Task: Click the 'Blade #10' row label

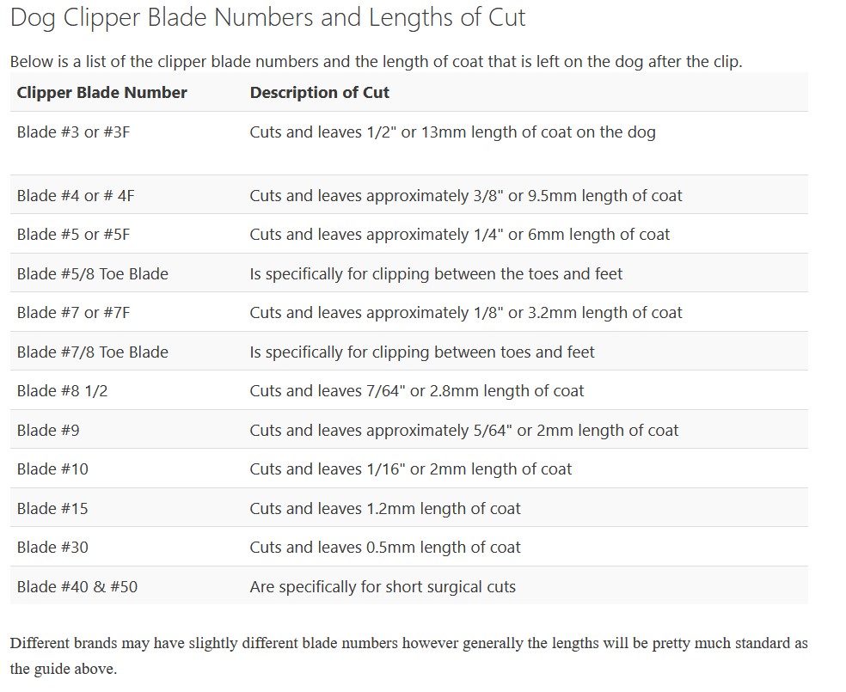Action: coord(52,468)
